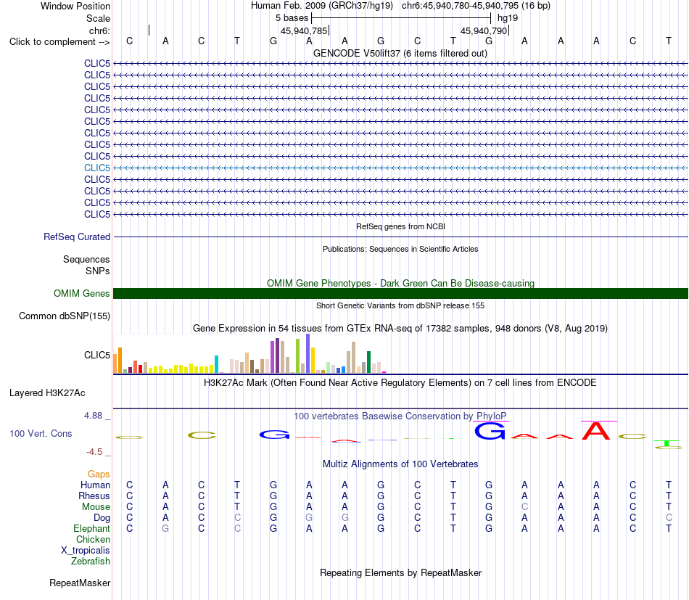Click the chr6: ruler label
The width and height of the screenshot is (689, 600).
99,30
